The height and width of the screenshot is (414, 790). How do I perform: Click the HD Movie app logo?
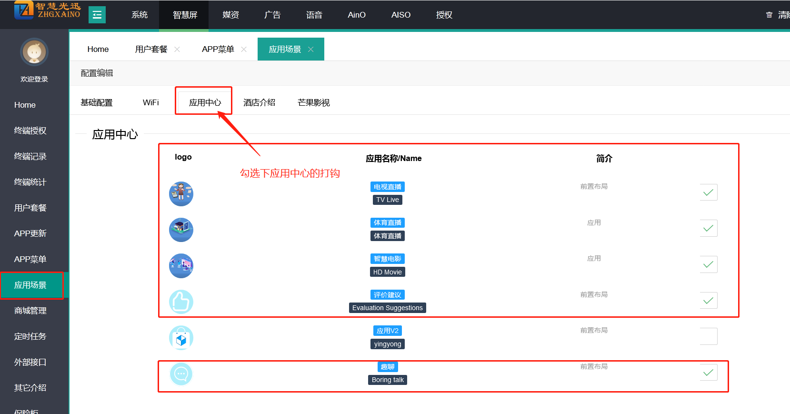(x=181, y=266)
